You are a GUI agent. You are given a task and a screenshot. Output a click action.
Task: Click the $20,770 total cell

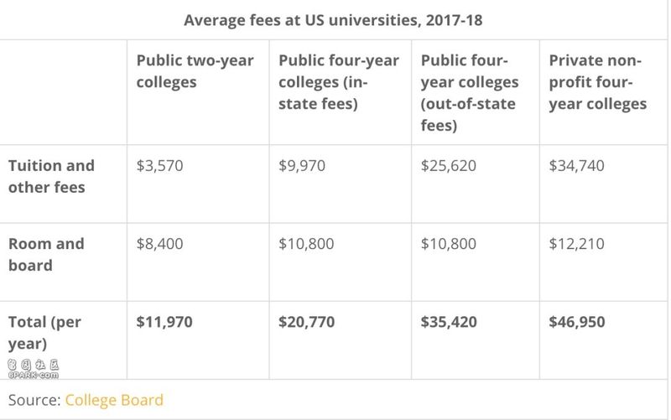tap(306, 322)
